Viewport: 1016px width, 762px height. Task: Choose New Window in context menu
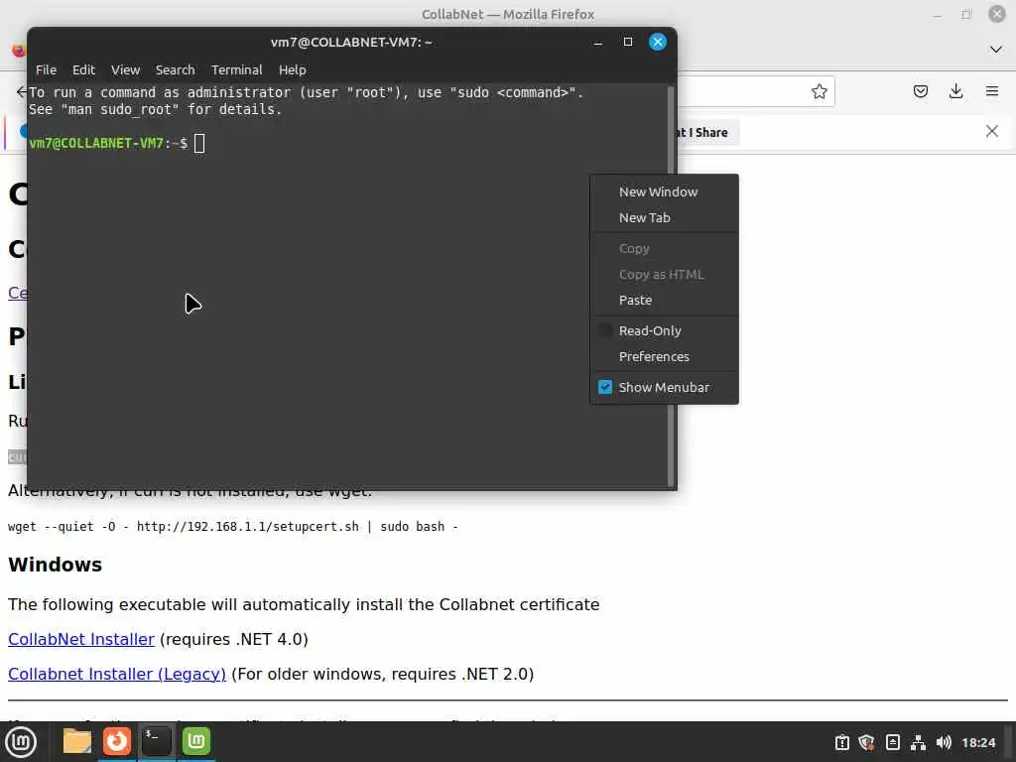pos(664,191)
